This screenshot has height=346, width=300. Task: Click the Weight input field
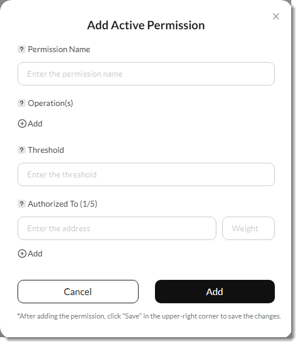(249, 228)
